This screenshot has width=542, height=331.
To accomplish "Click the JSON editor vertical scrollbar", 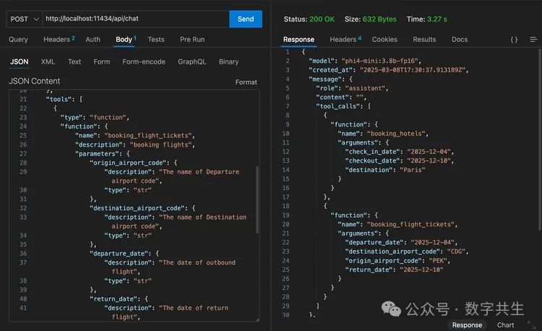I will pos(257,199).
